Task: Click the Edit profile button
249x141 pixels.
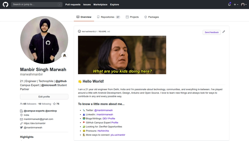Action: tap(44, 97)
